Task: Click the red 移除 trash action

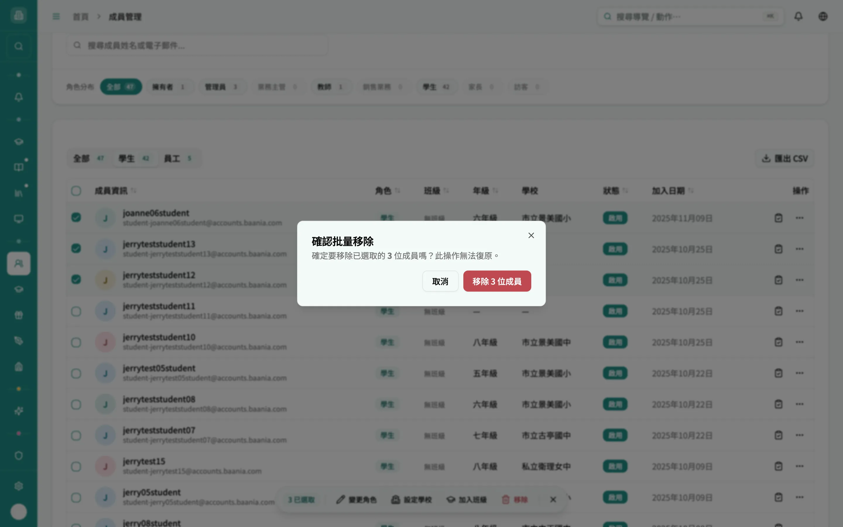Action: tap(515, 500)
